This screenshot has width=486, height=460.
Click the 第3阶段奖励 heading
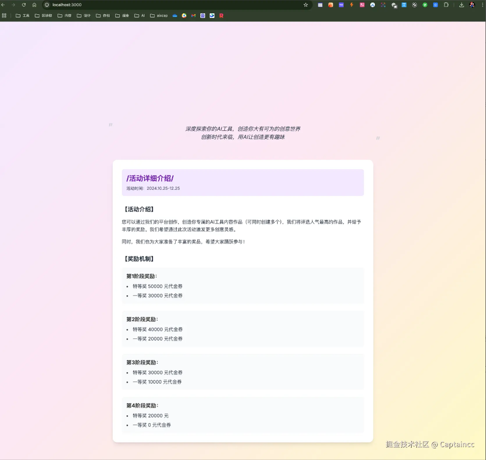coord(142,363)
